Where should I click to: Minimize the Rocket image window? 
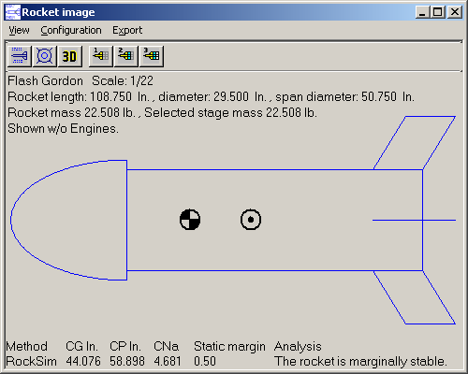423,12
